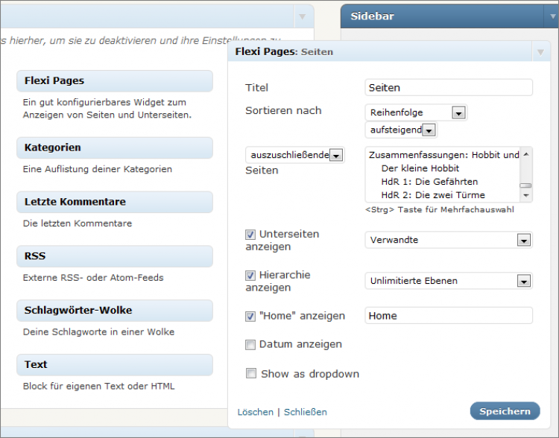The image size is (559, 438).
Task: Click the Speichern button
Action: click(505, 411)
